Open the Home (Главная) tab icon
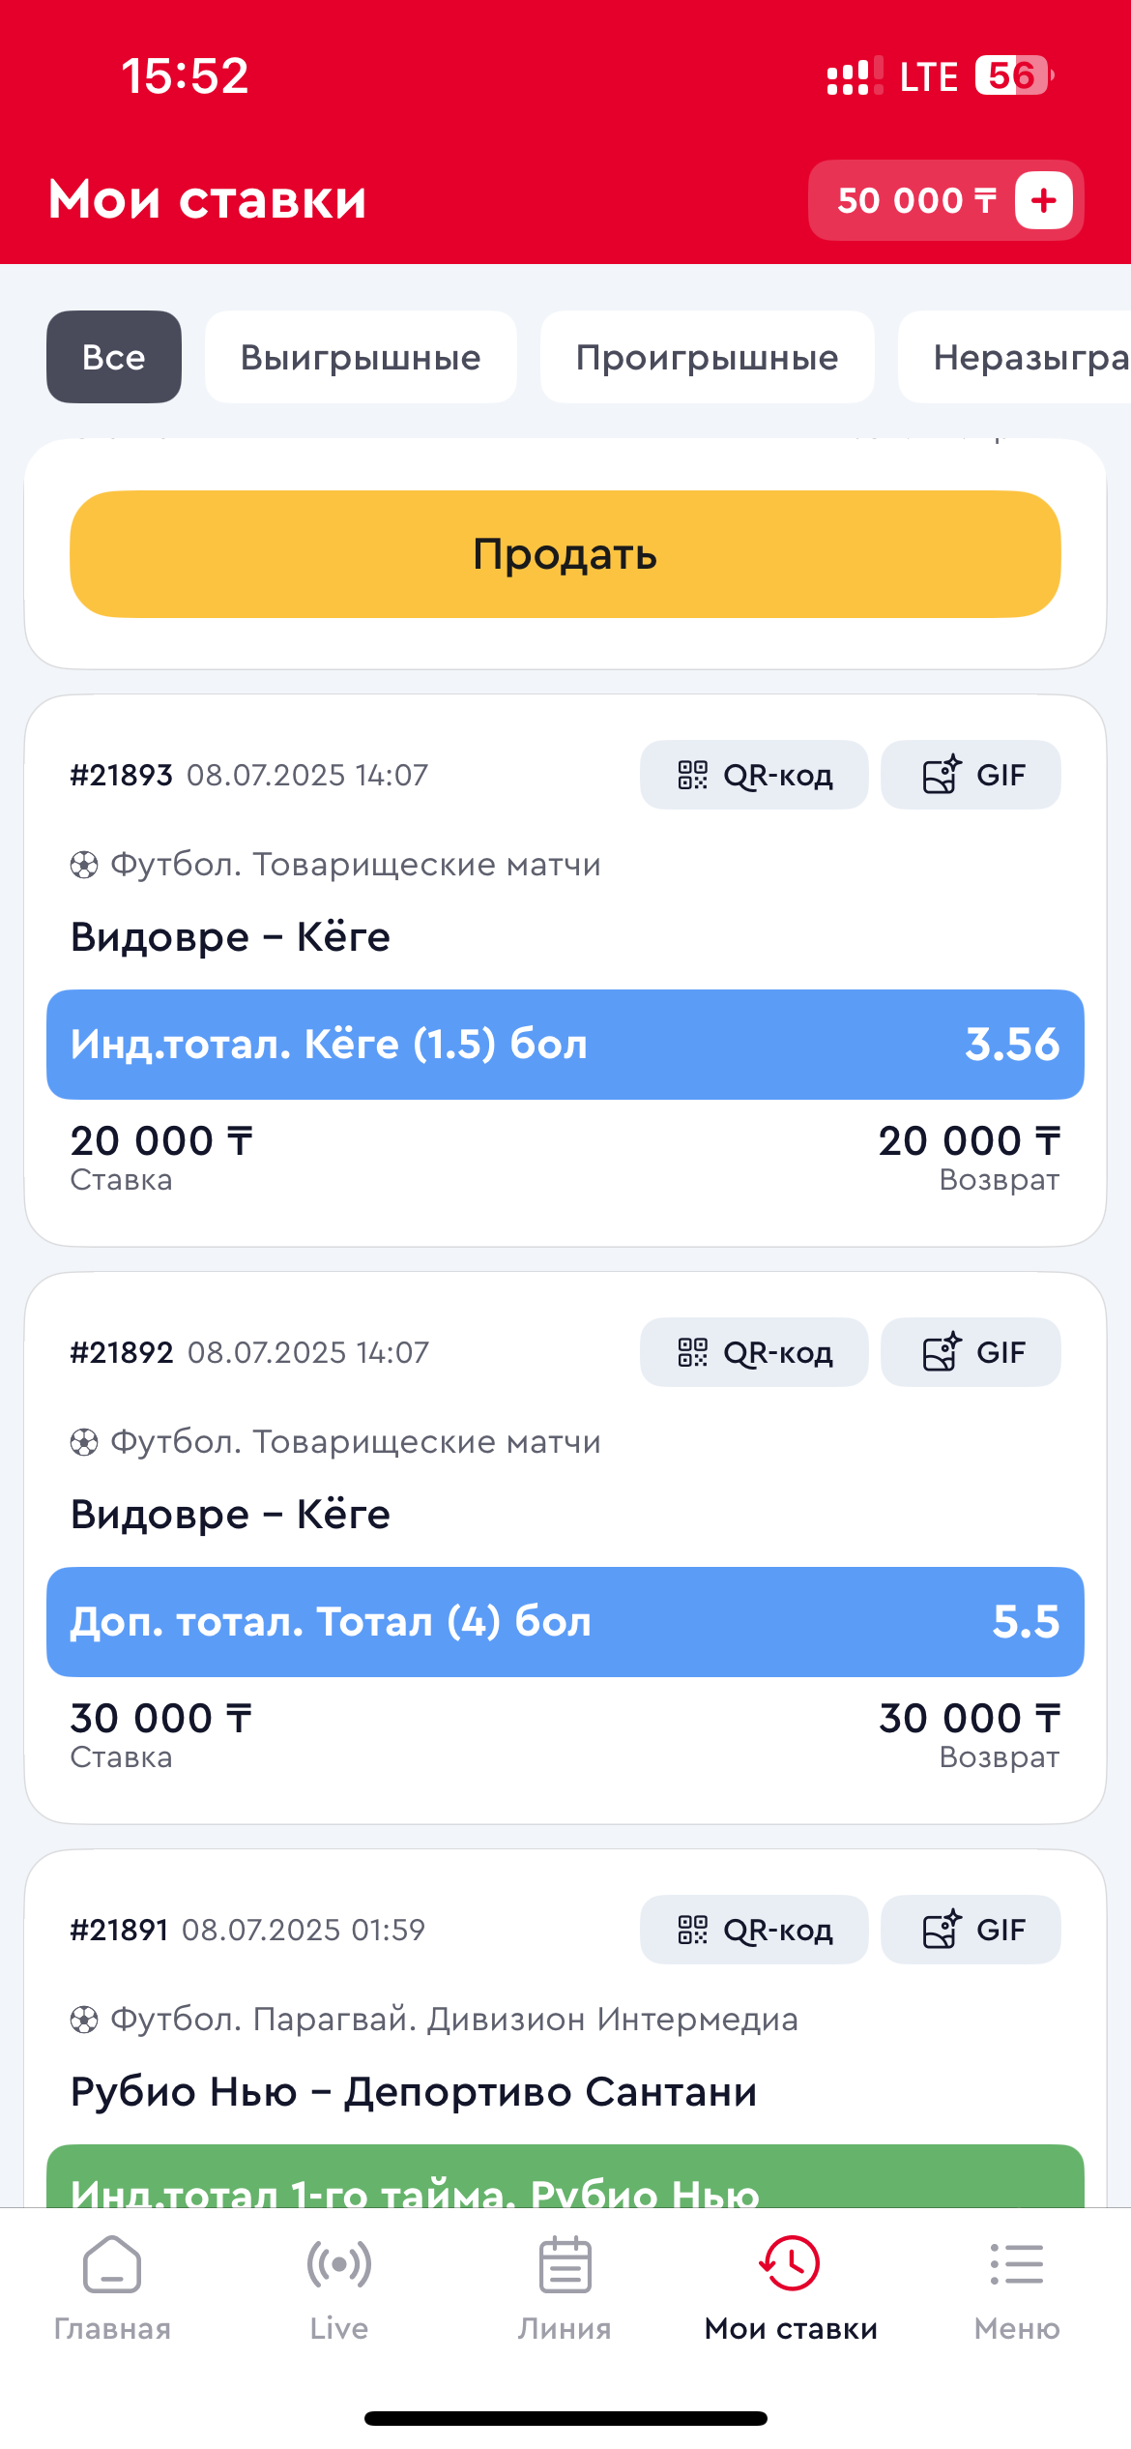The height and width of the screenshot is (2449, 1131). coord(112,2264)
